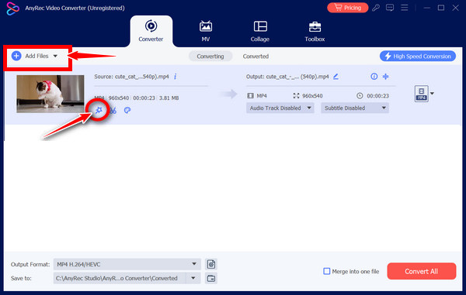Enable High Speed Conversion
The width and height of the screenshot is (466, 295).
pos(418,56)
